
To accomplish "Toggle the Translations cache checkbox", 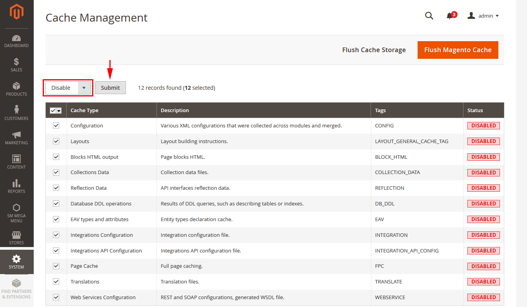I will (56, 282).
